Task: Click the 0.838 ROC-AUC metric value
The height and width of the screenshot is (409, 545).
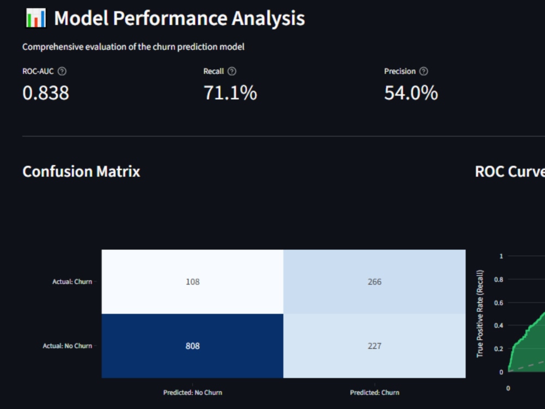Action: 46,93
